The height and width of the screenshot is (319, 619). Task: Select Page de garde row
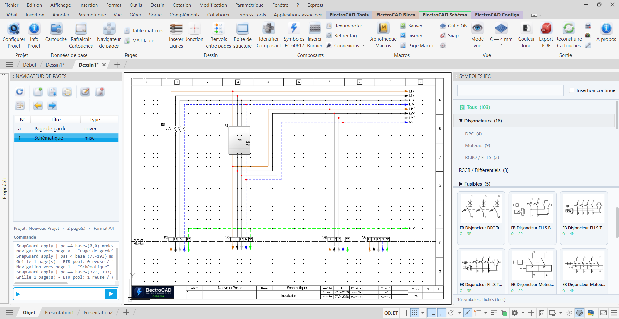click(x=66, y=129)
